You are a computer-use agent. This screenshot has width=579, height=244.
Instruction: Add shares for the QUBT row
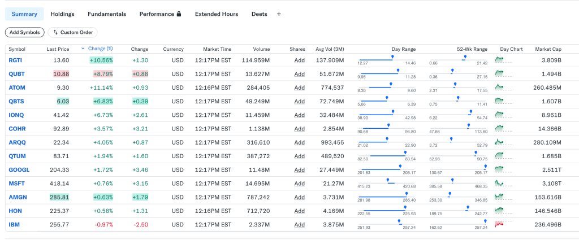click(300, 74)
